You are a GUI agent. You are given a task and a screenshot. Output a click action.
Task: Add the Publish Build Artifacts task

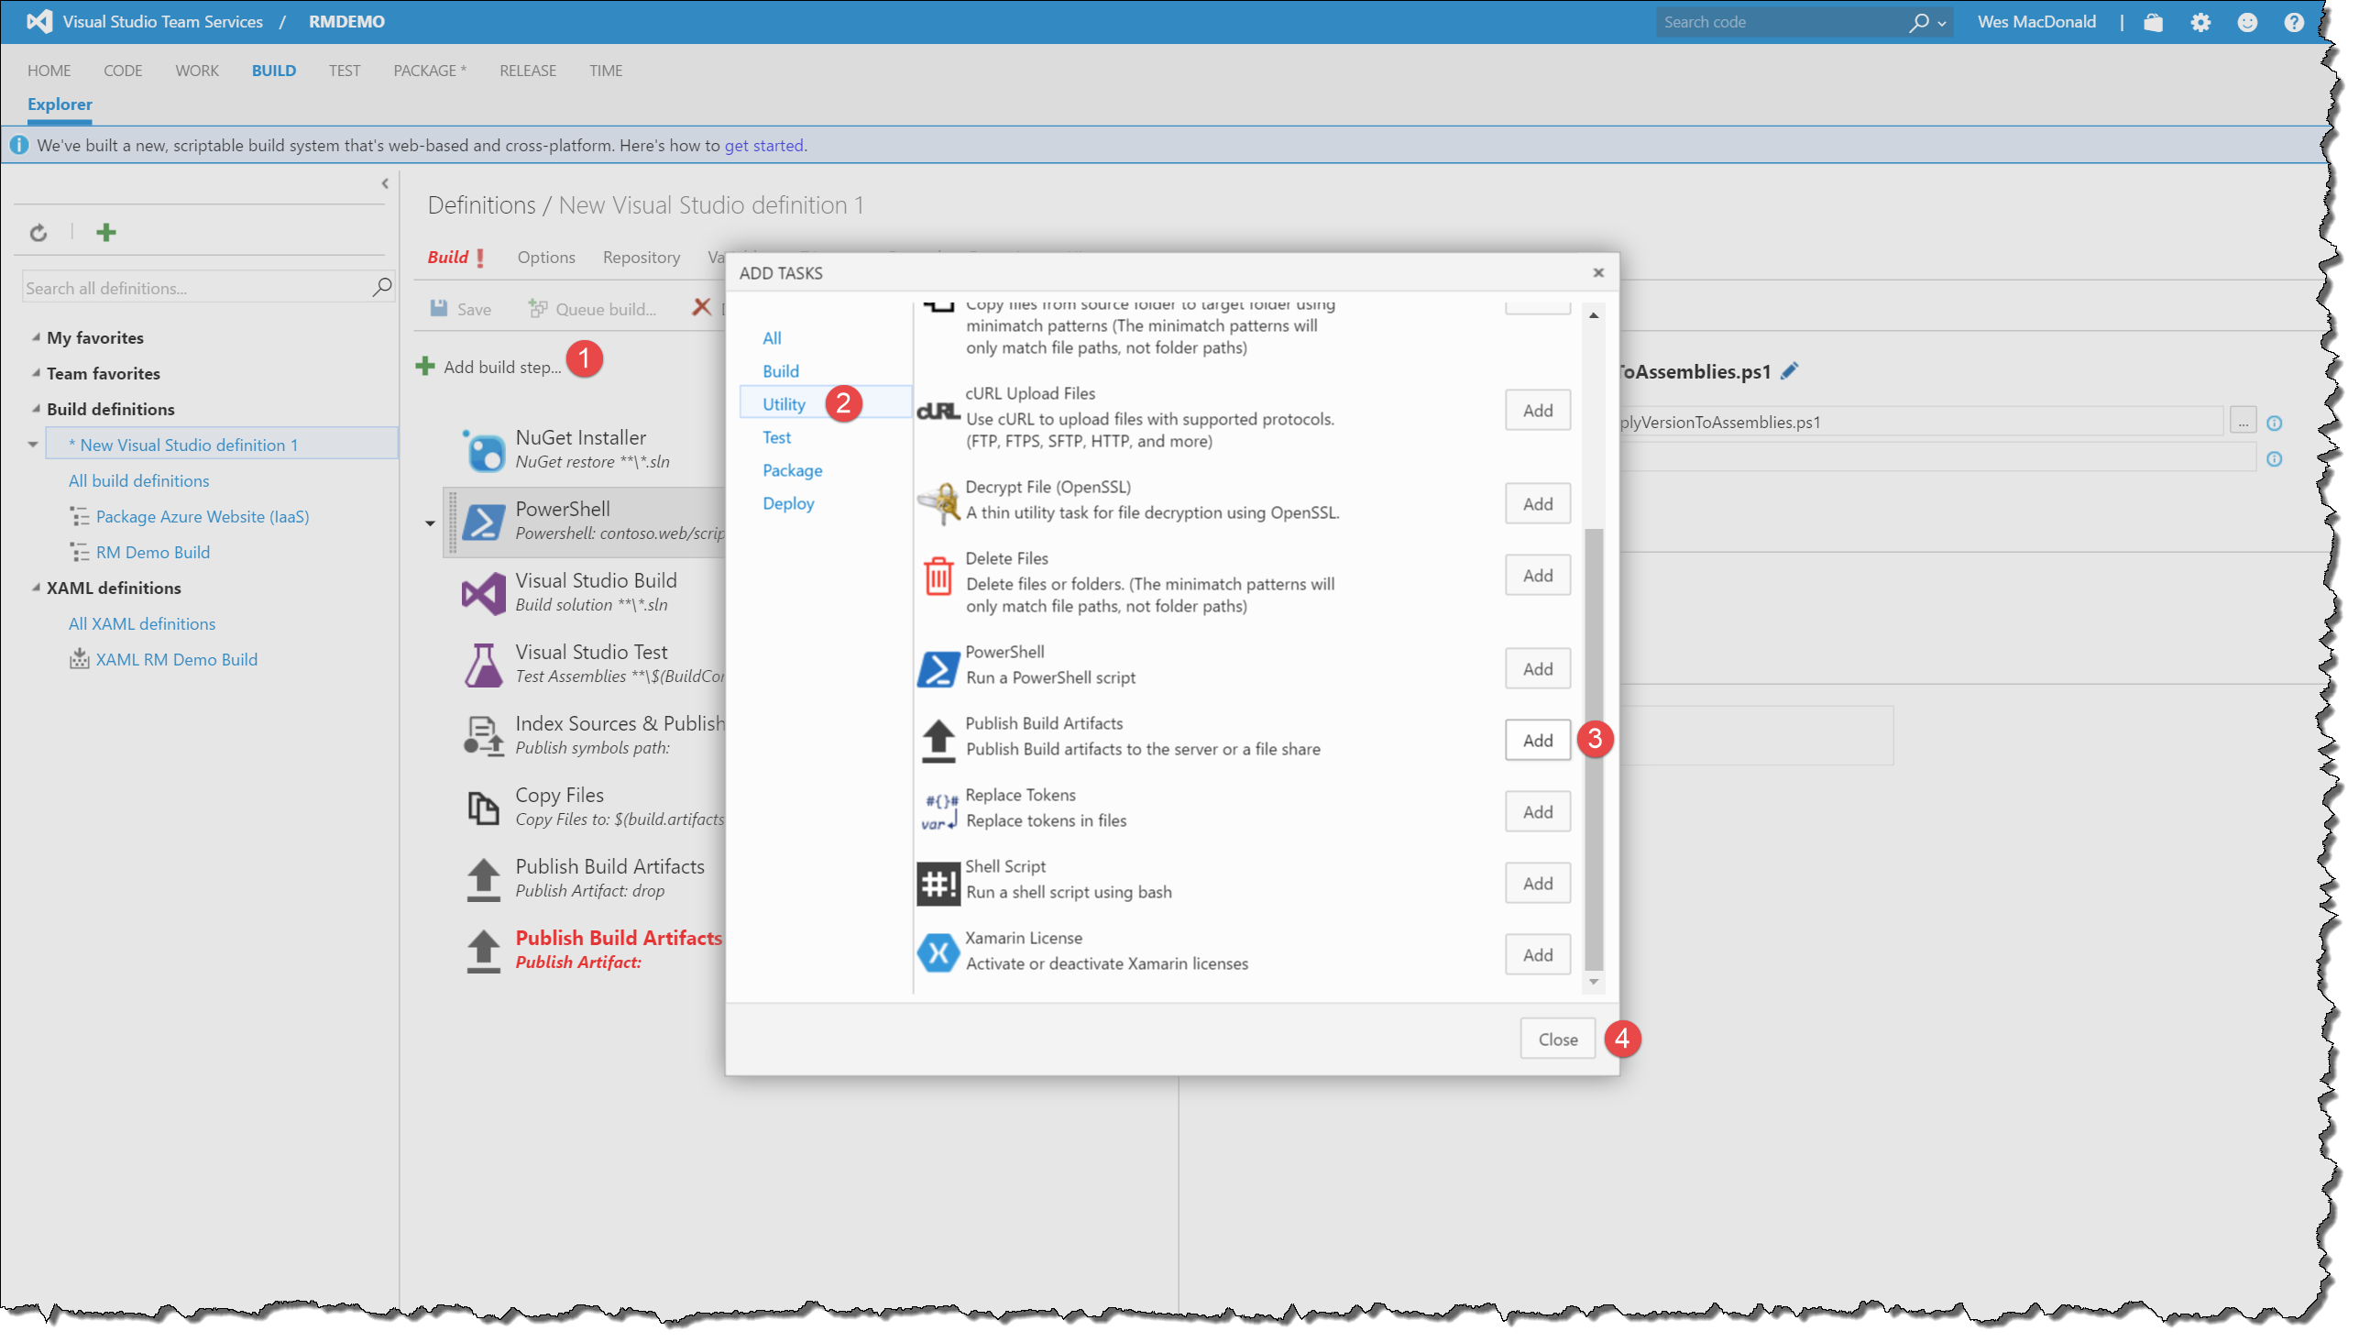(1536, 740)
